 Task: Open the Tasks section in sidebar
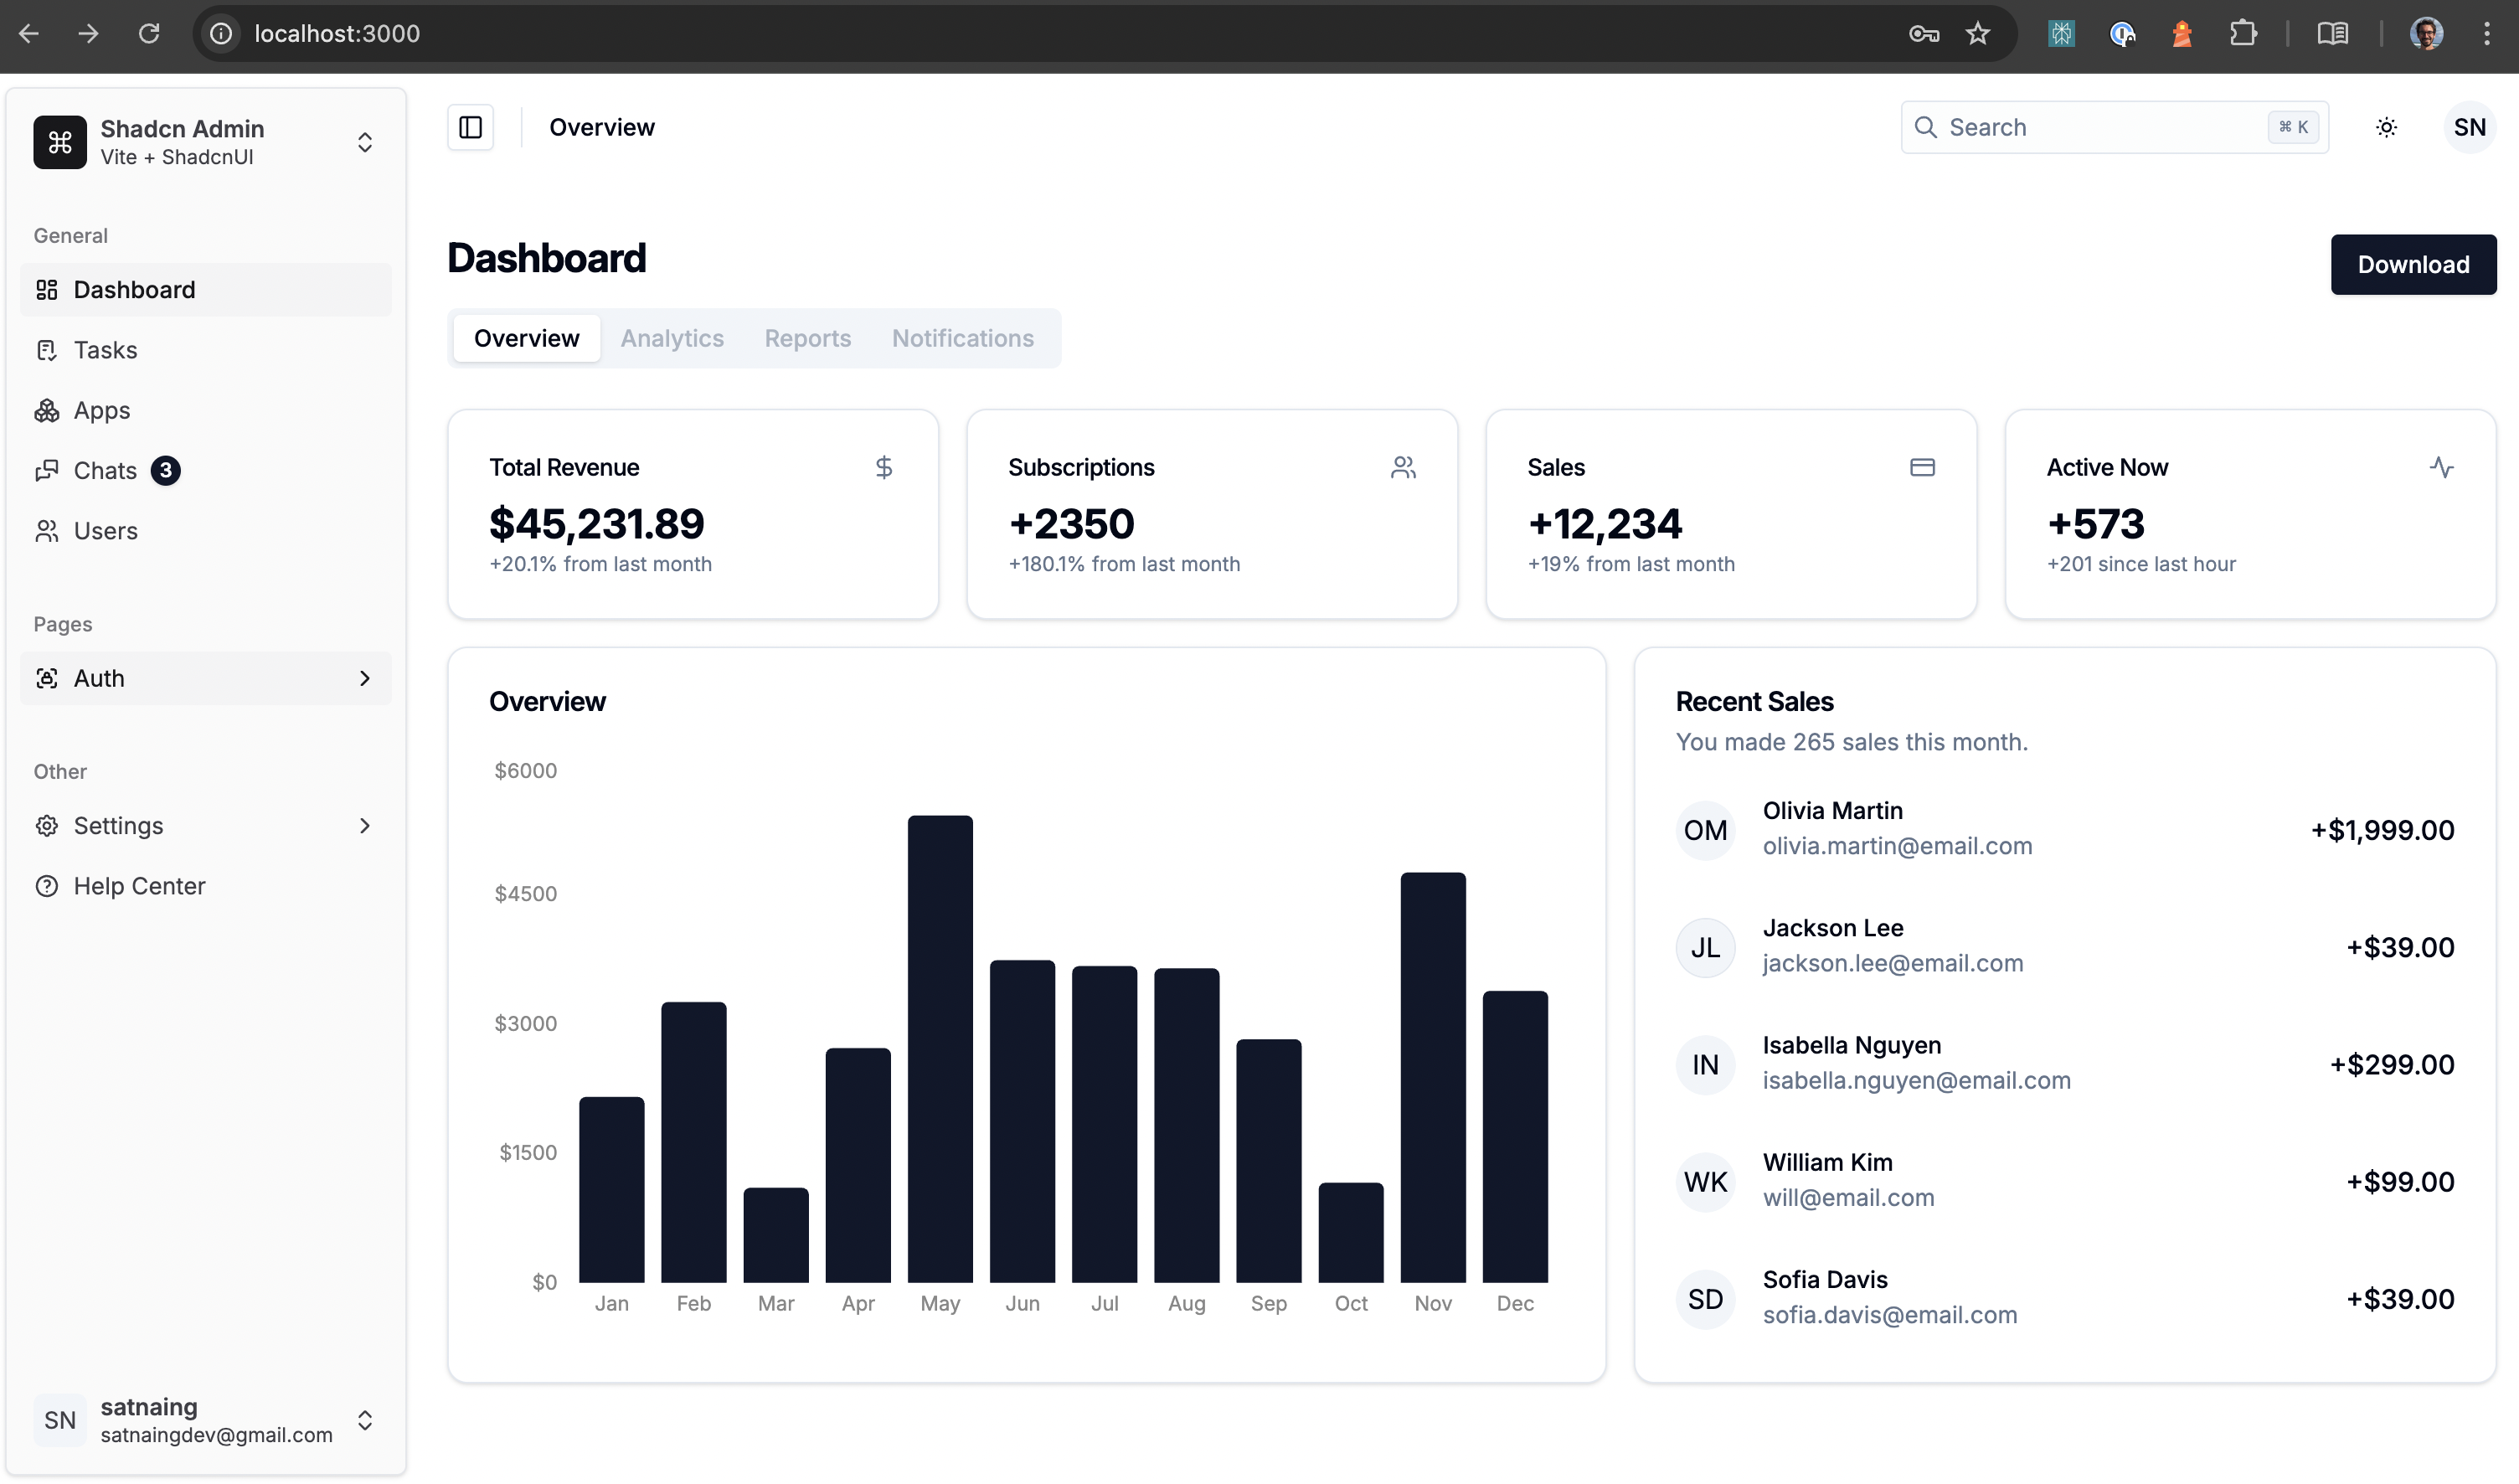[x=104, y=349]
